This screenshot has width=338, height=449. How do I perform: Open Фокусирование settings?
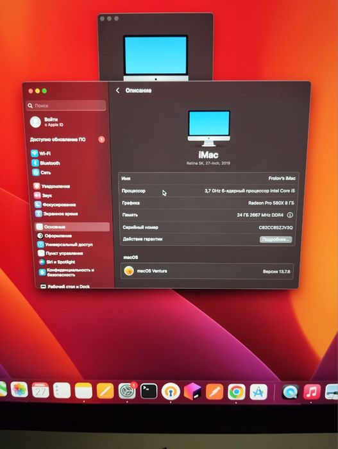(x=55, y=205)
